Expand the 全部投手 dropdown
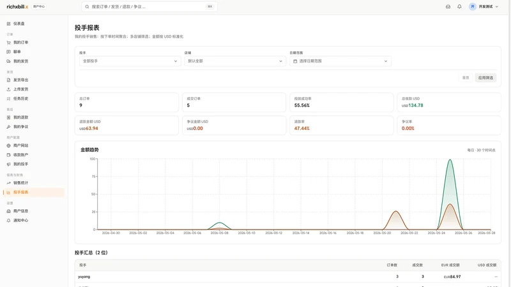The height and width of the screenshot is (287, 511). click(x=130, y=61)
